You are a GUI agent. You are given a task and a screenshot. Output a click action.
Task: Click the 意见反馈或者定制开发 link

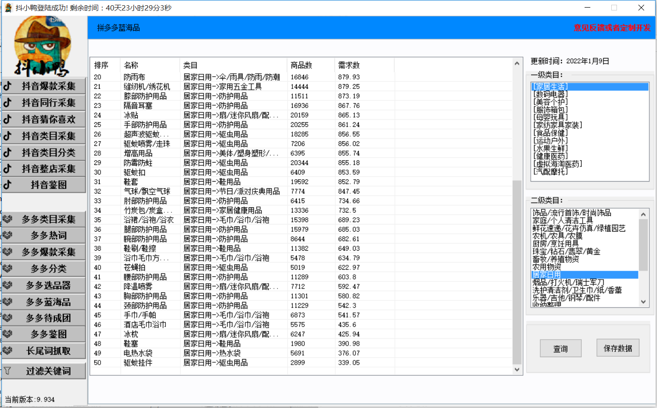(x=612, y=28)
